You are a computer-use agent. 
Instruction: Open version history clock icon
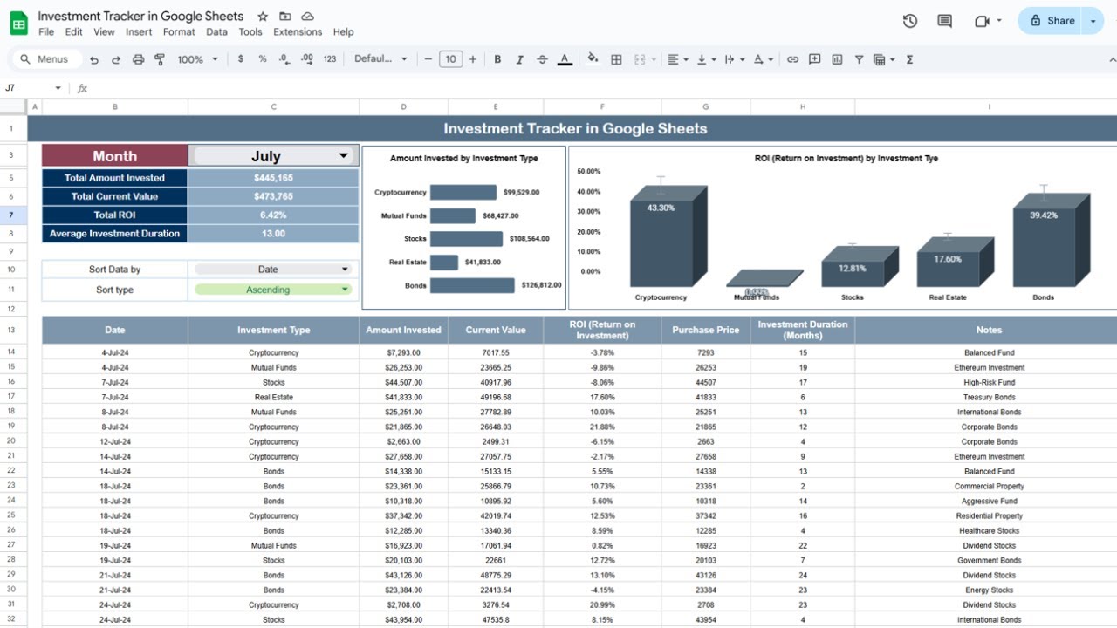click(x=910, y=21)
